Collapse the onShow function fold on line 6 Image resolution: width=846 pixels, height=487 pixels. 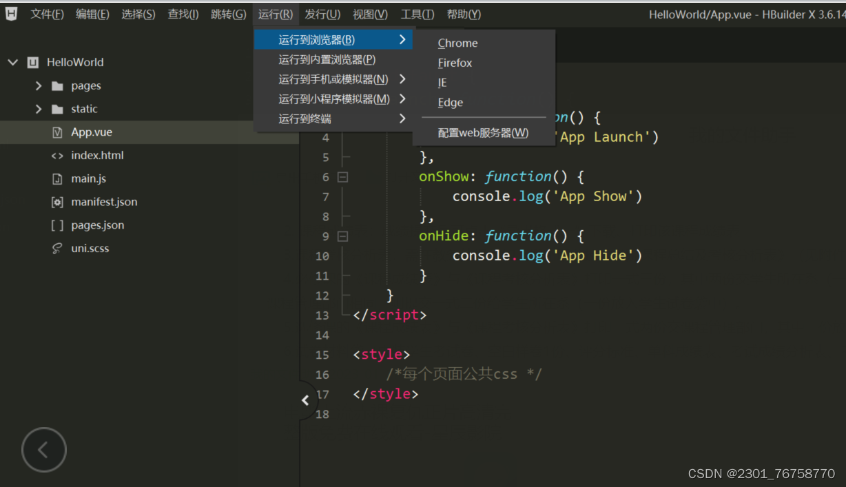pyautogui.click(x=342, y=177)
